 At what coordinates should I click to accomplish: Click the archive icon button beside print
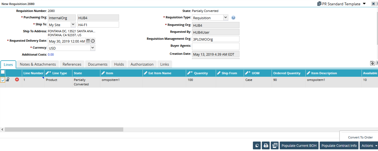click(275, 145)
